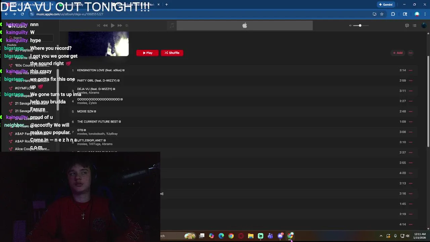Image resolution: width=430 pixels, height=242 pixels.
Task: Toggle shuffle in the Apple Music player bar
Action: [x=98, y=26]
